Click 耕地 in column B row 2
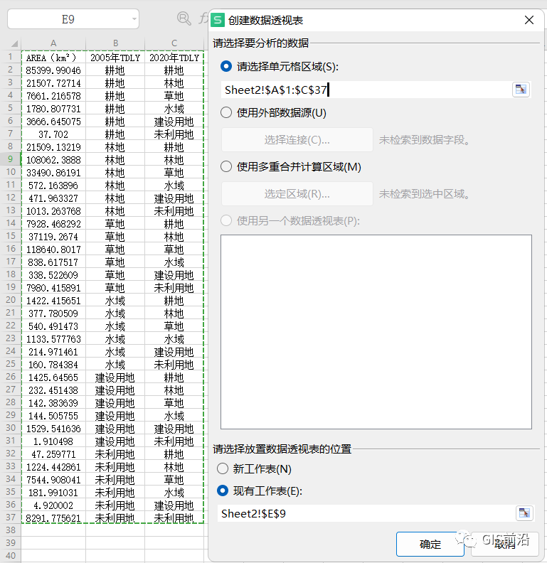Image resolution: width=547 pixels, height=563 pixels. point(115,70)
